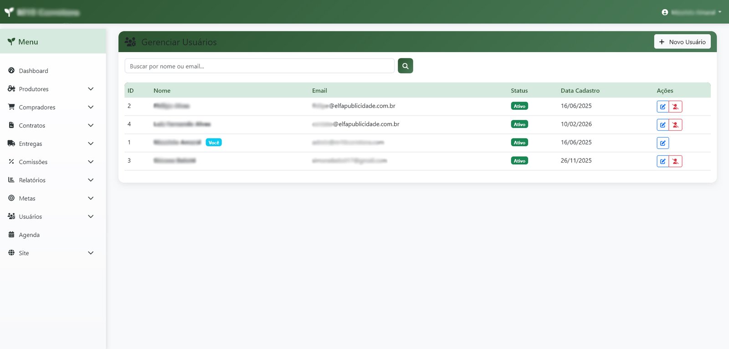Click the date 10/02/2026
729x349 pixels.
576,124
